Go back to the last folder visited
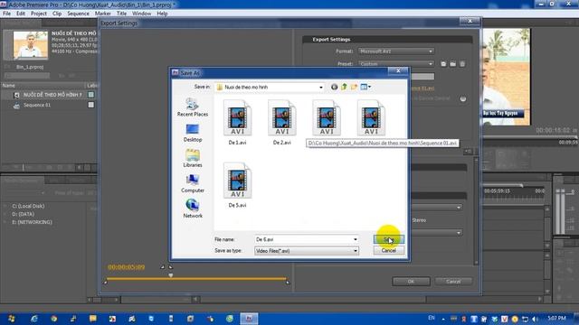This screenshot has width=579, height=325. click(x=334, y=87)
